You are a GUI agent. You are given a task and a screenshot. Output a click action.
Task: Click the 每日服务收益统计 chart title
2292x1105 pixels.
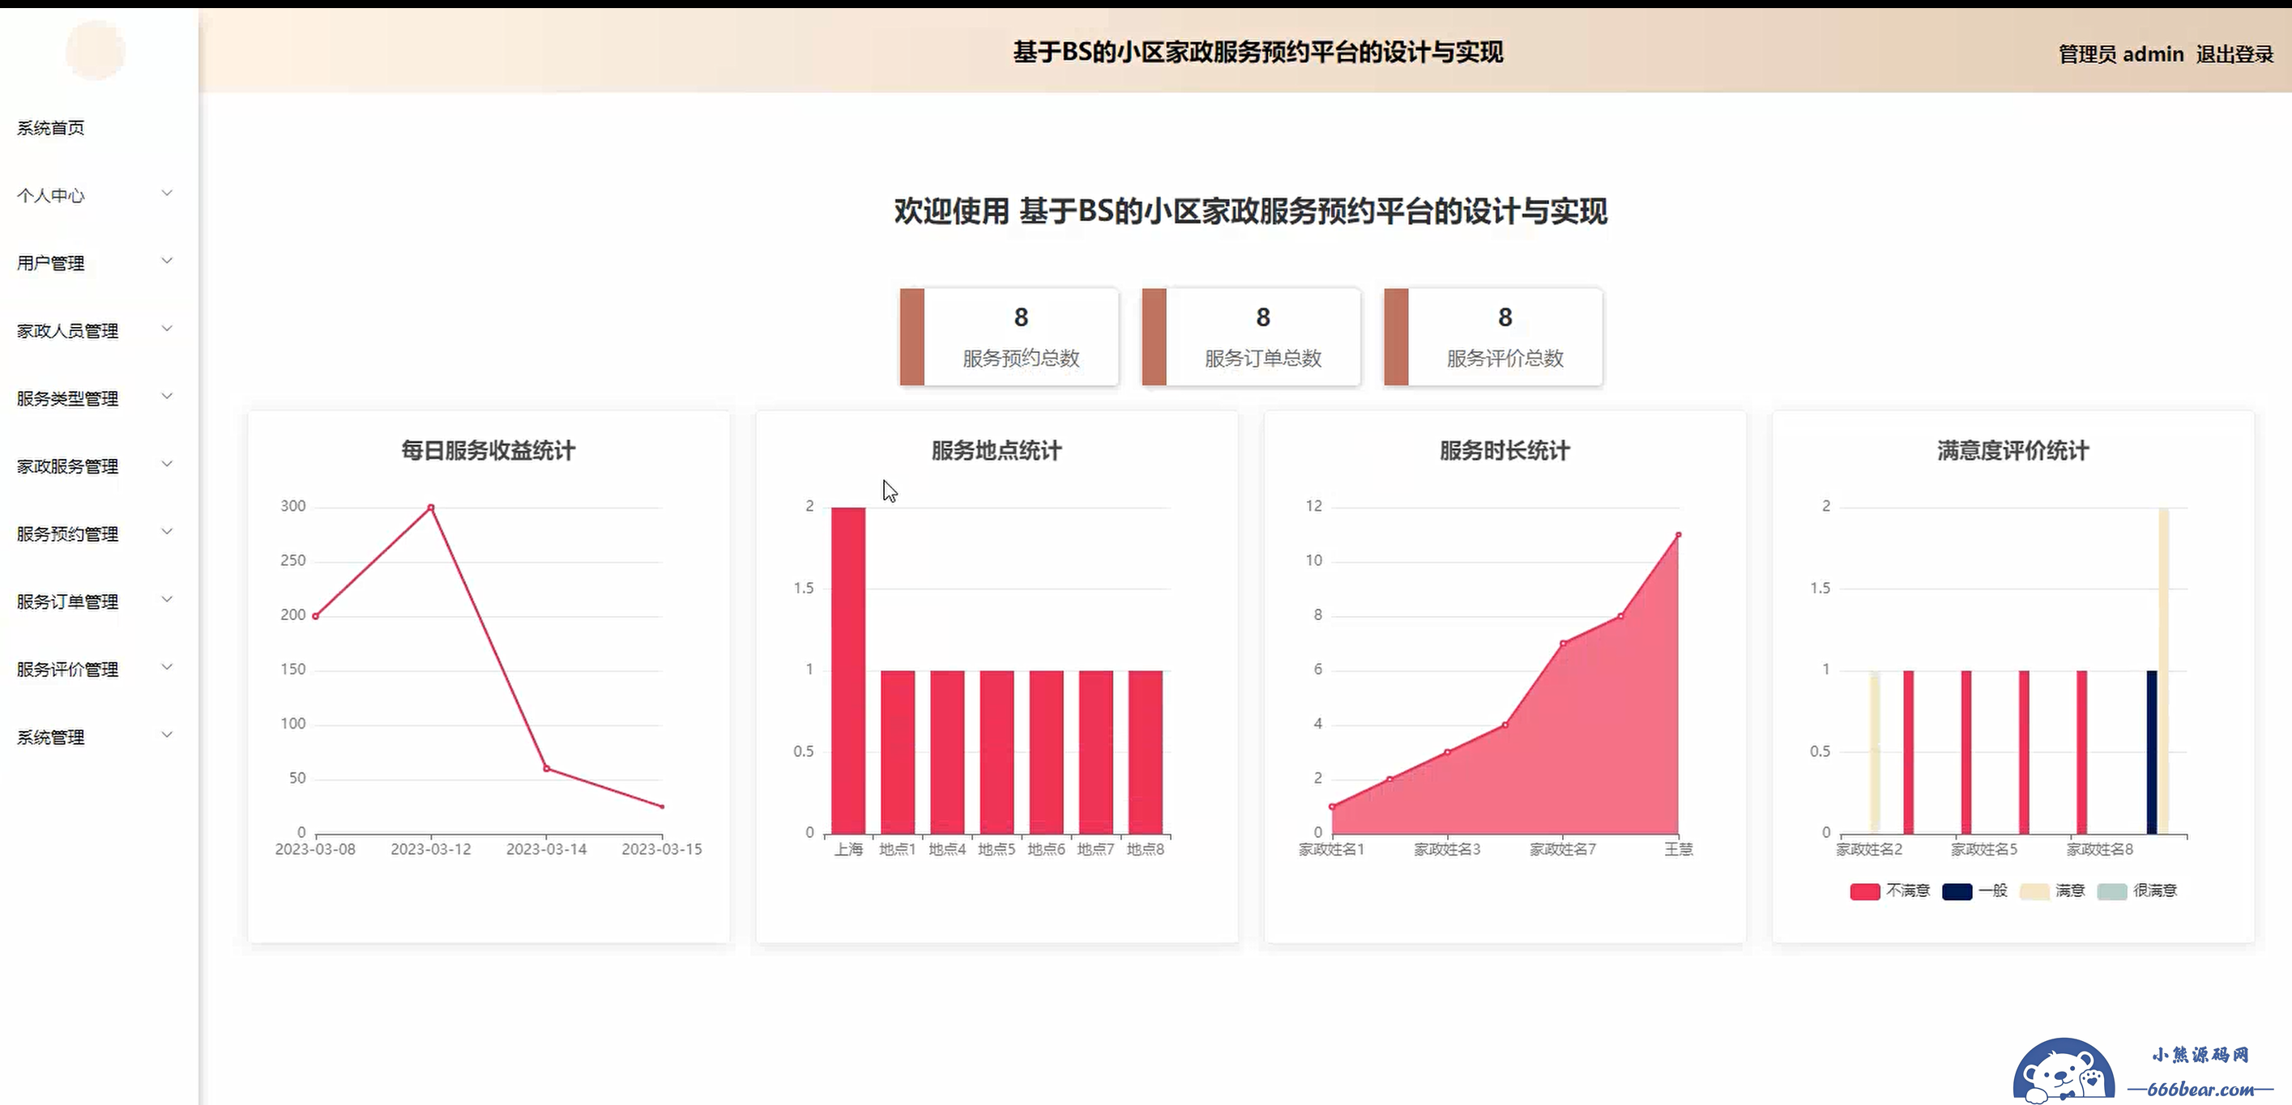(489, 451)
